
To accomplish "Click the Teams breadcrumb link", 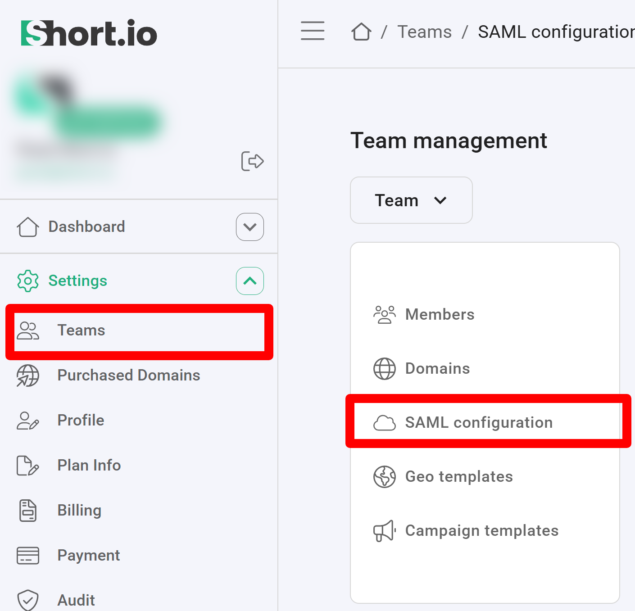I will pos(424,32).
